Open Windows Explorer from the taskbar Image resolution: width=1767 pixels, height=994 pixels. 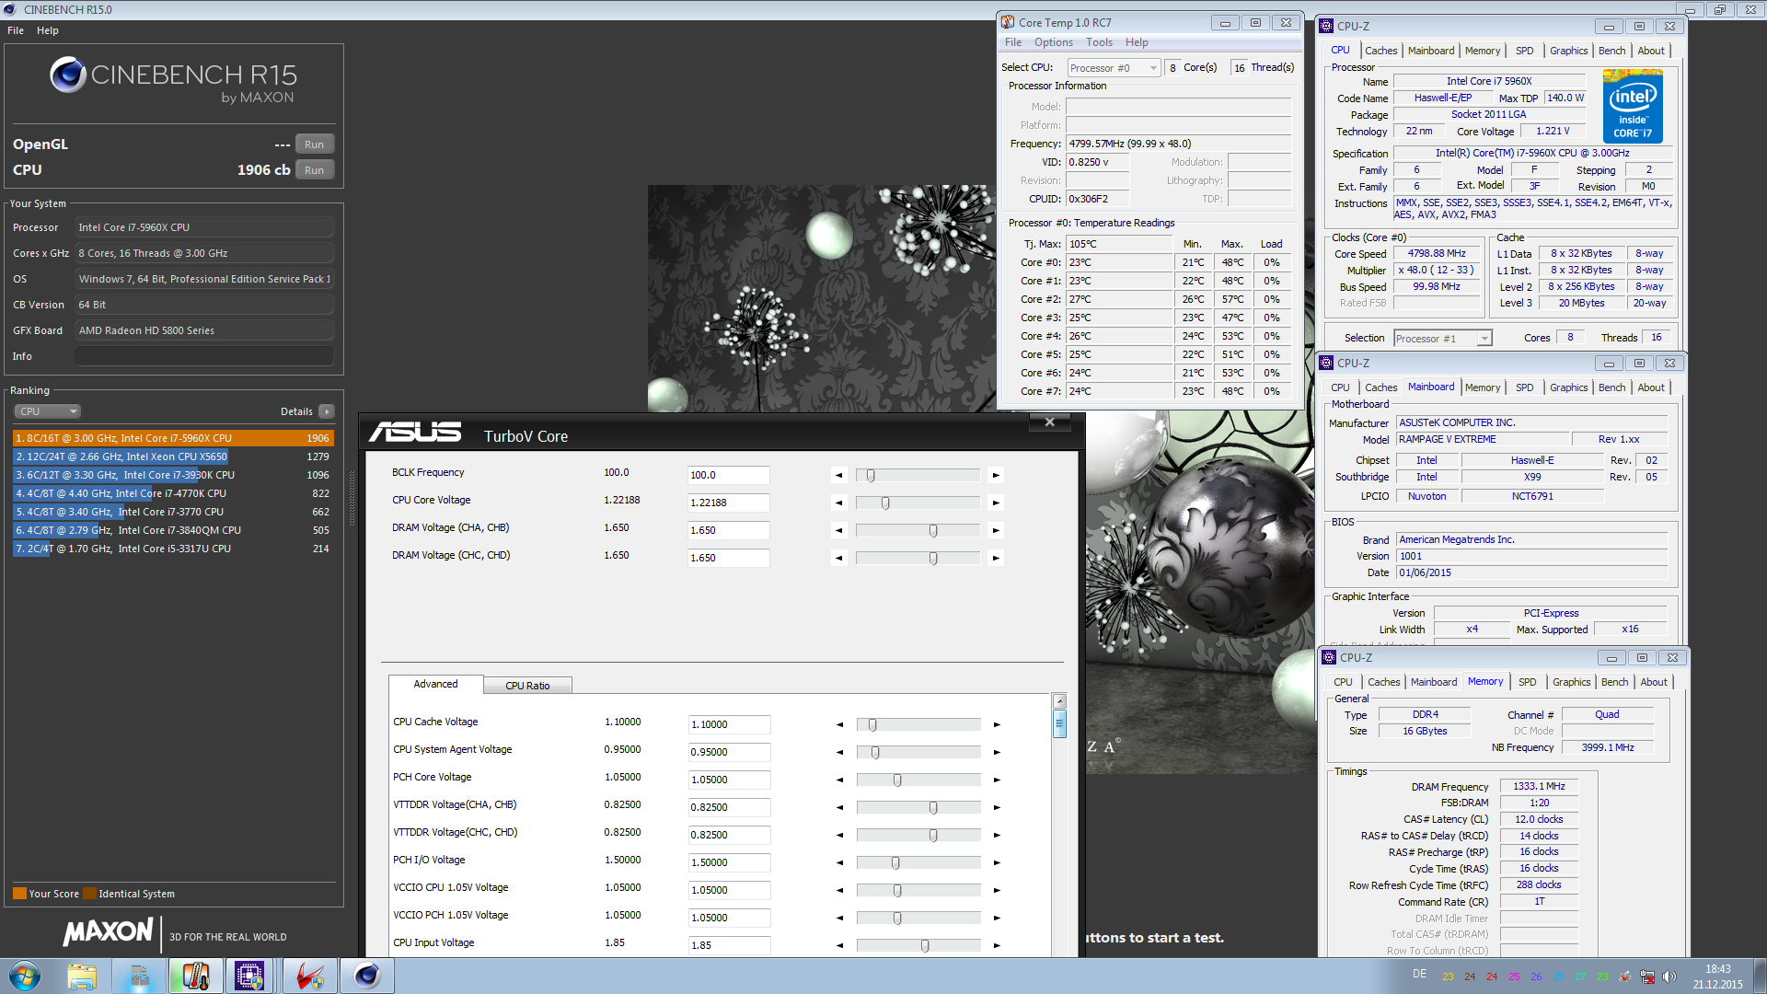82,976
